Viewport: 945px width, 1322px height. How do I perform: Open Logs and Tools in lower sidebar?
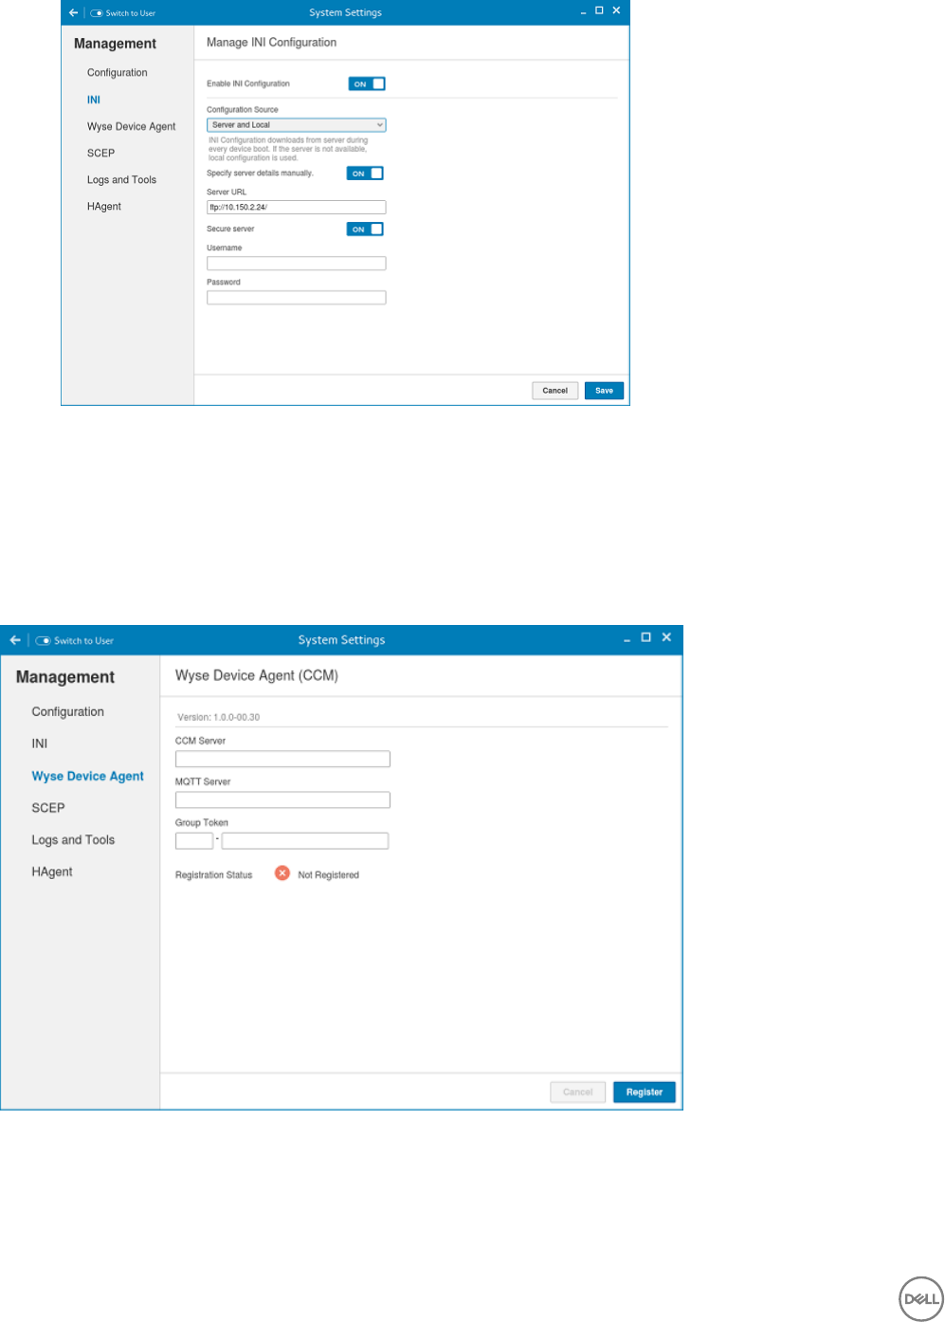coord(73,840)
